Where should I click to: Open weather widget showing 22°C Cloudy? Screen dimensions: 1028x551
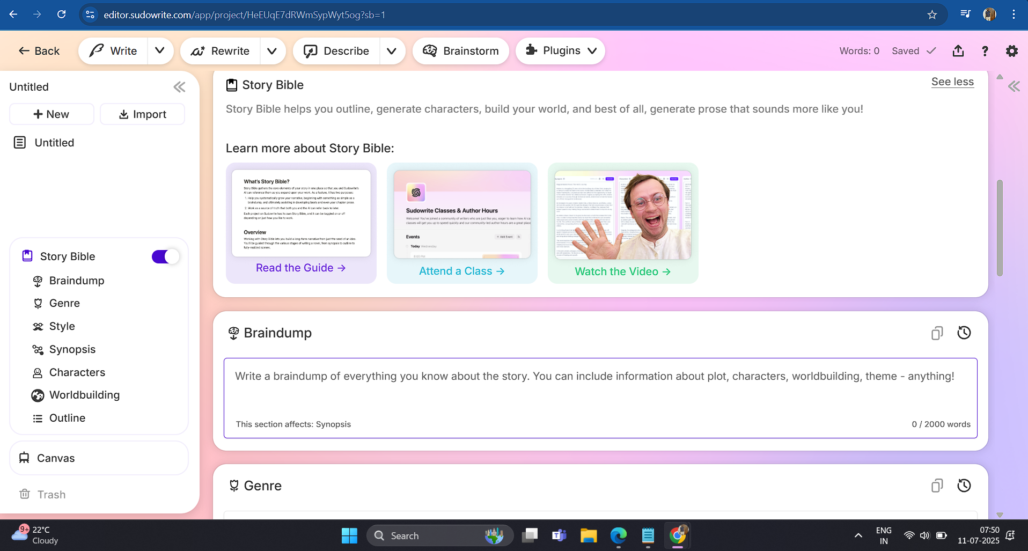(35, 535)
